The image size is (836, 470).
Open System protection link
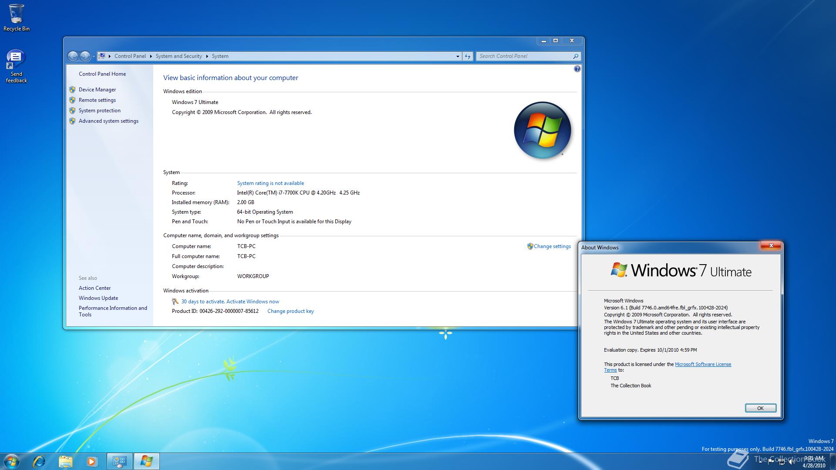tap(99, 111)
